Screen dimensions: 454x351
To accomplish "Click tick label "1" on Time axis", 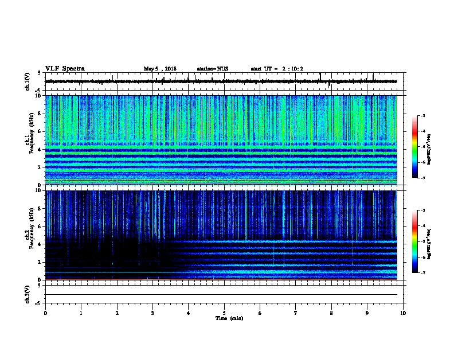I will point(81,313).
